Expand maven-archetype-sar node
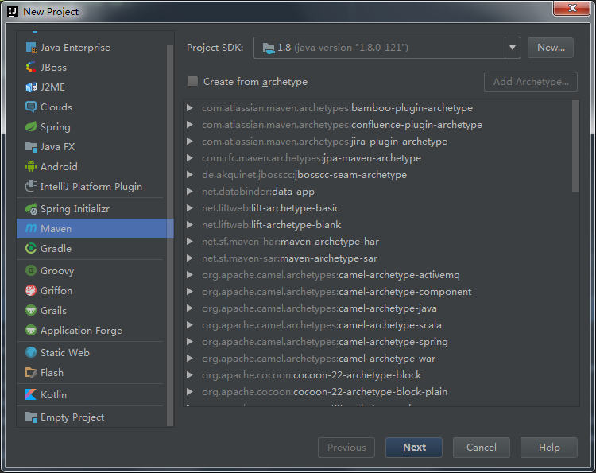Viewport: 596px width, 473px height. [190, 258]
